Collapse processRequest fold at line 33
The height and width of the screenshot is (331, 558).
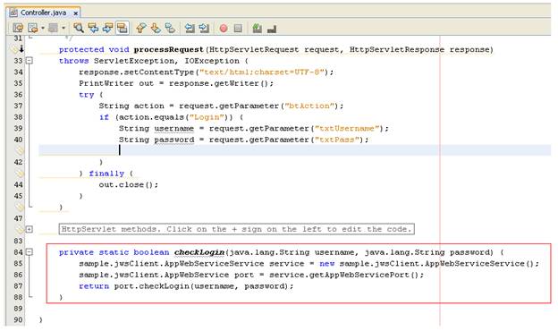coord(30,61)
